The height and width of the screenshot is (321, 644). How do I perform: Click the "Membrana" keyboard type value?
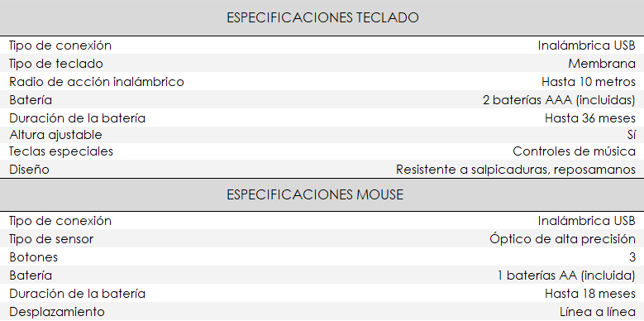(x=602, y=64)
